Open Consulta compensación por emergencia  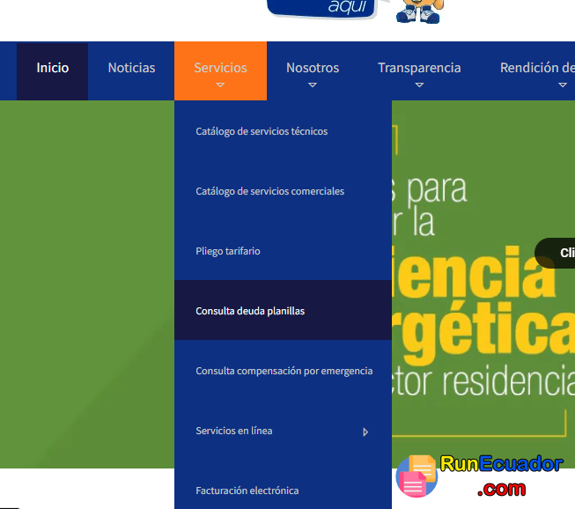point(284,371)
